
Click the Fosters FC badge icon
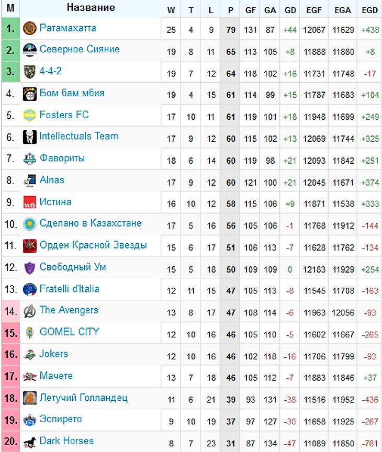[29, 115]
